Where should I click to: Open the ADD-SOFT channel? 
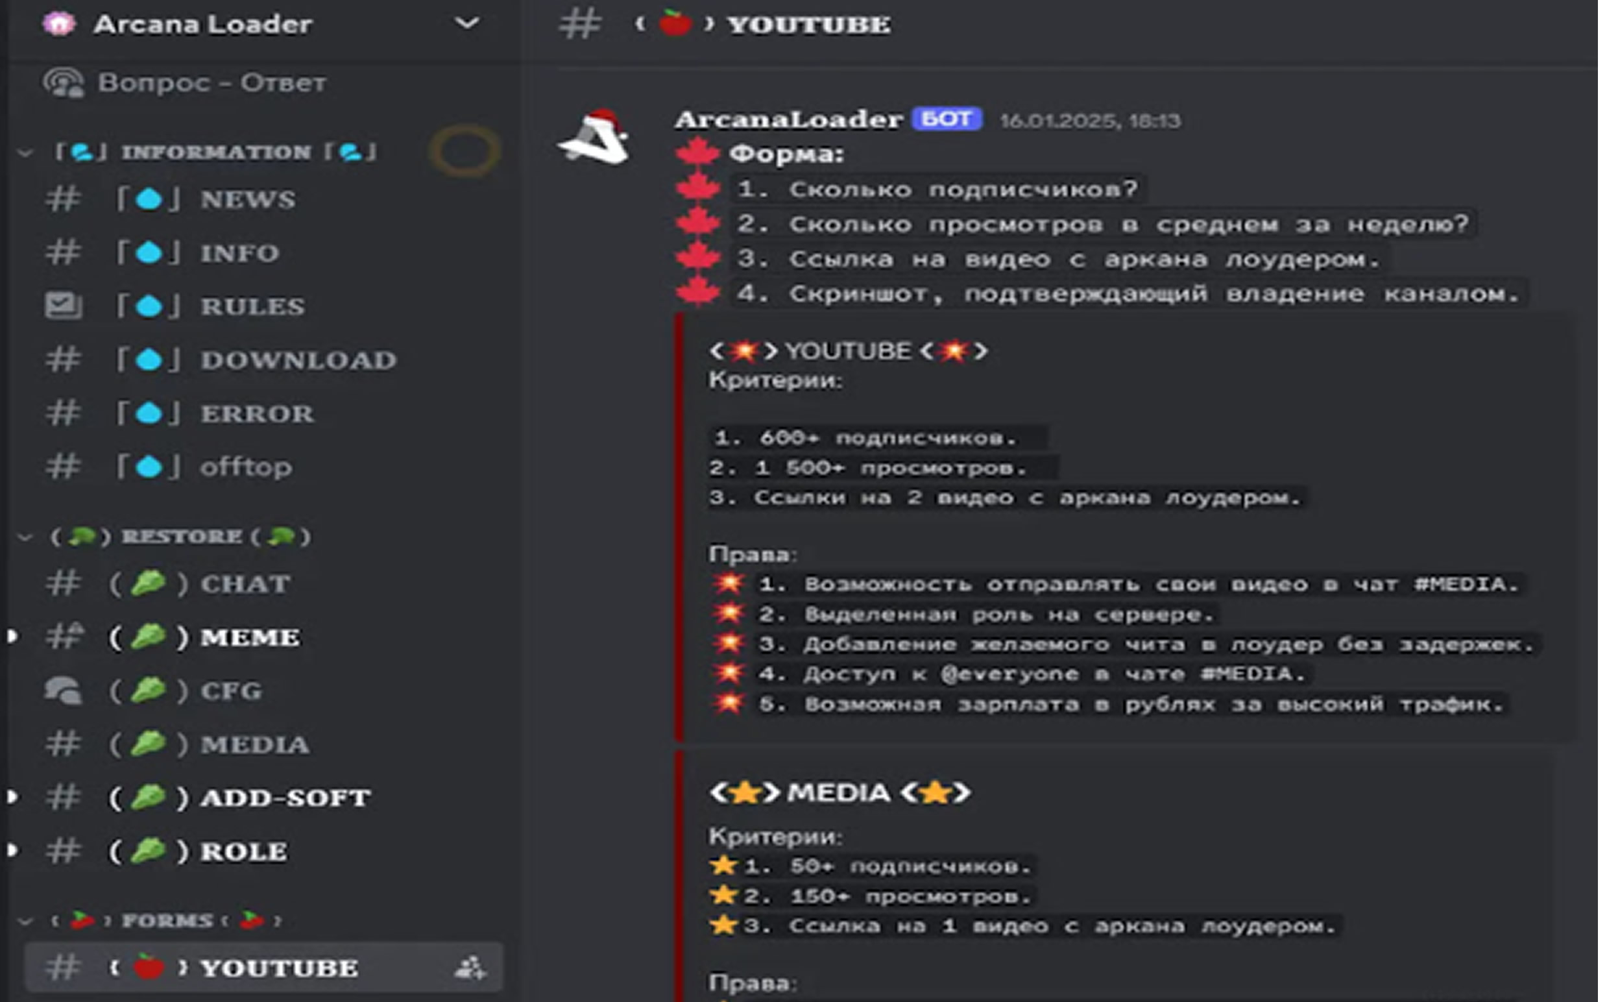[285, 798]
